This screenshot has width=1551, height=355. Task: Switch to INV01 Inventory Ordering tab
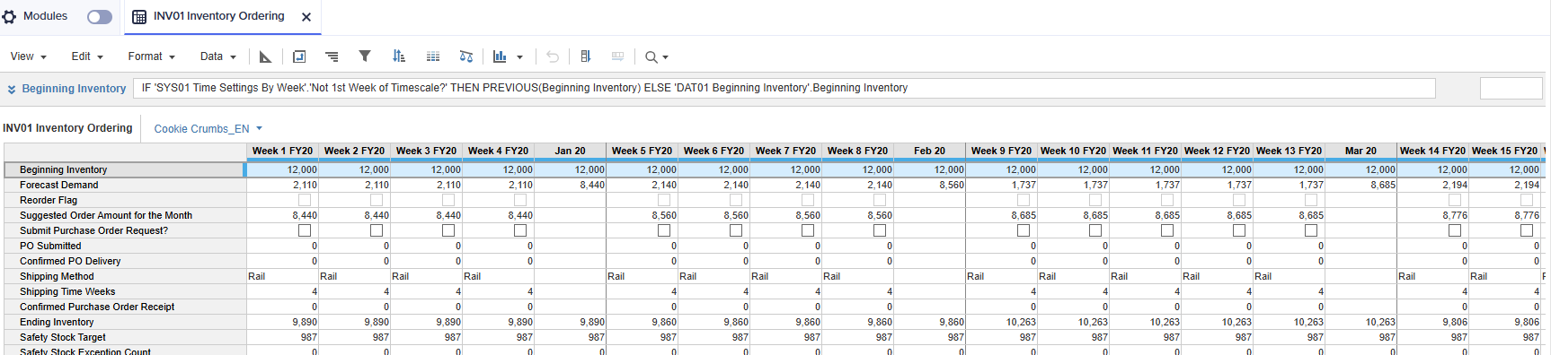pyautogui.click(x=218, y=16)
